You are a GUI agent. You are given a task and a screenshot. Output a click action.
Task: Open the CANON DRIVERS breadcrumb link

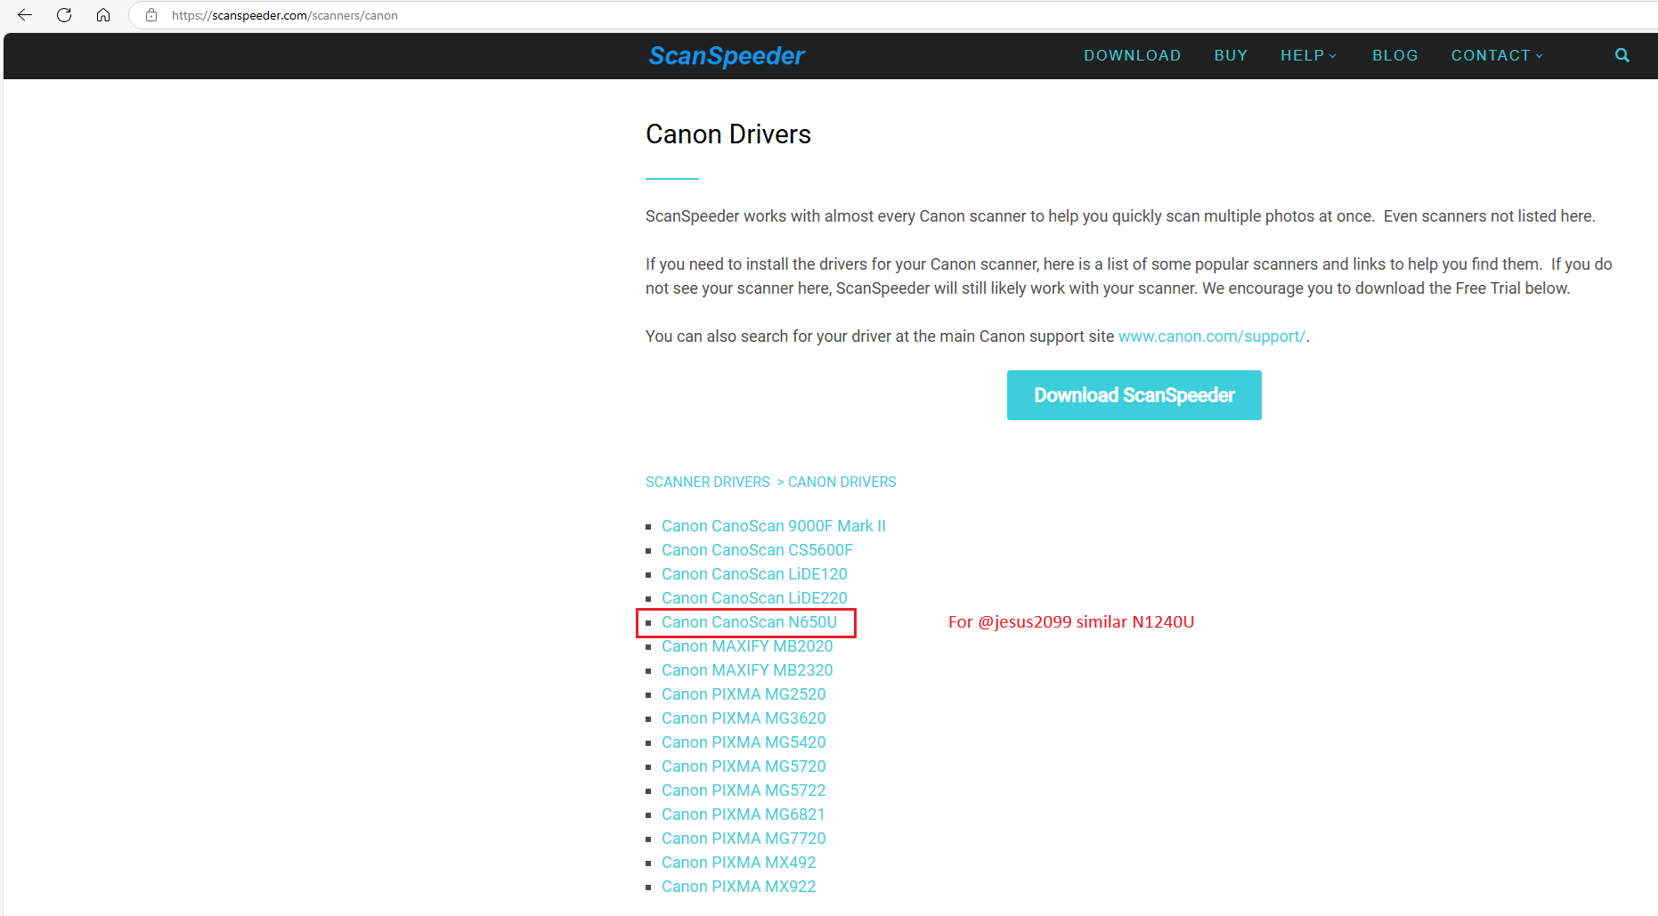842,482
